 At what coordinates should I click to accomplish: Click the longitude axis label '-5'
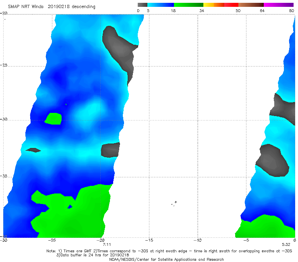(x=246, y=240)
